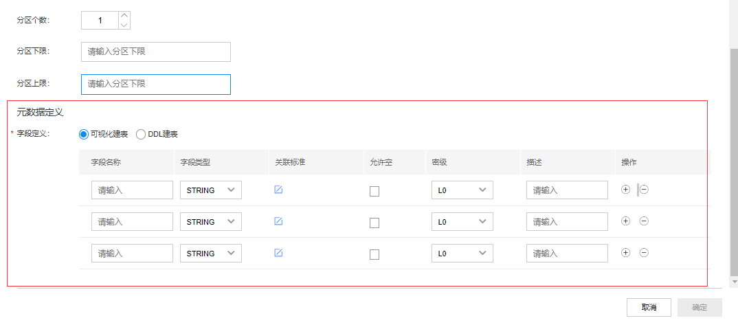Click the scroll-down arrow on the vertical scrollbar
The image size is (738, 325).
click(x=735, y=281)
